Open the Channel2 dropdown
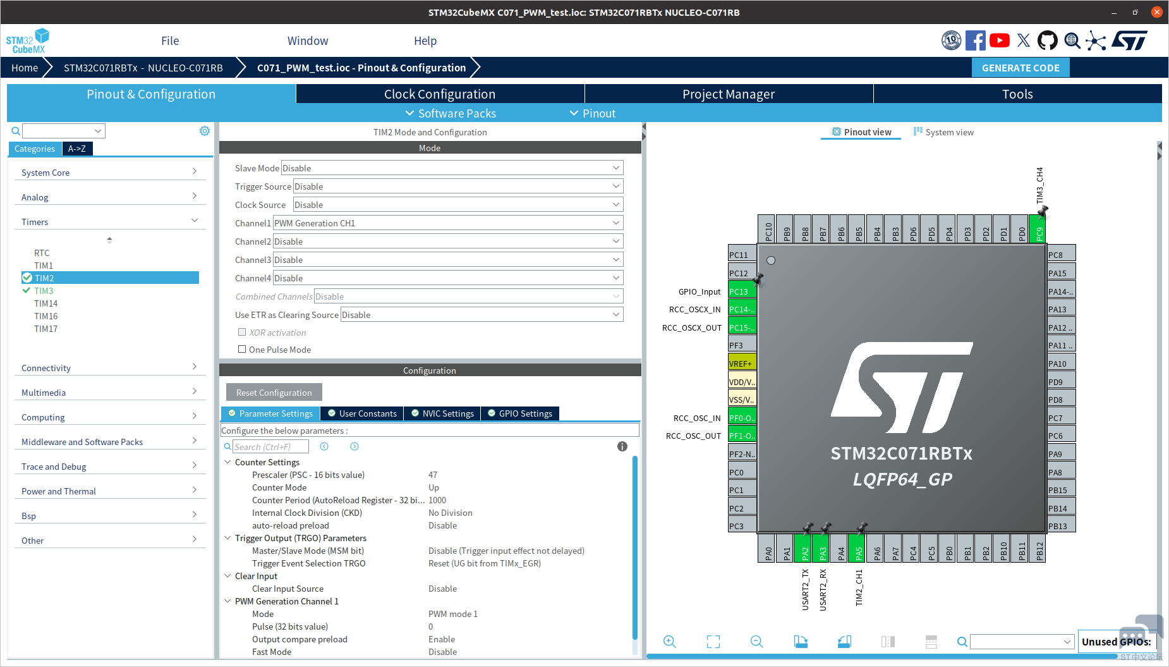The width and height of the screenshot is (1169, 667). click(448, 242)
